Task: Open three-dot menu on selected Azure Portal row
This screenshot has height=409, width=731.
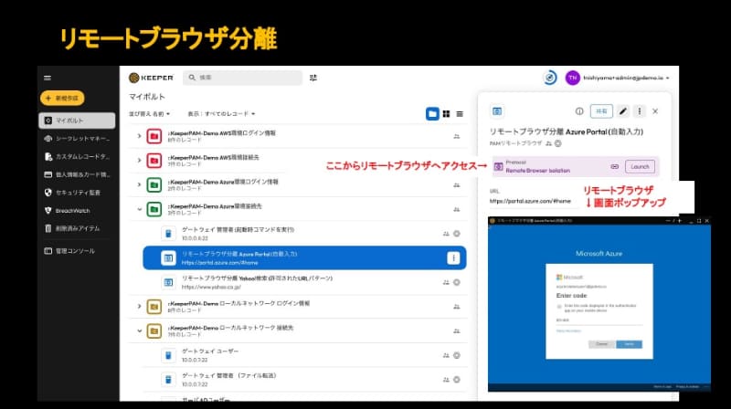Action: click(453, 258)
